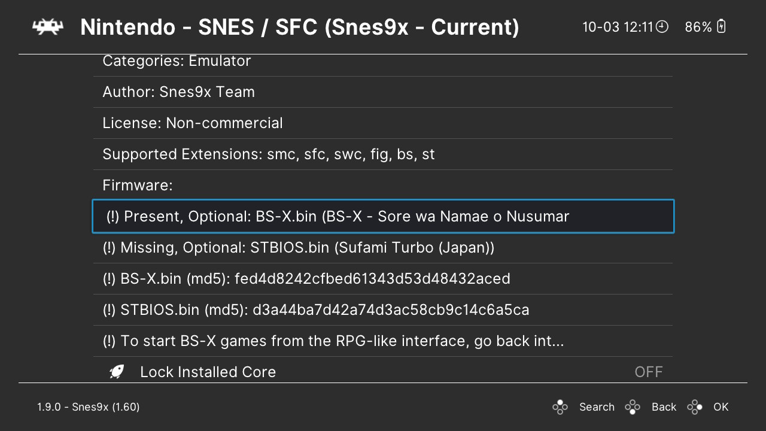Click the OK label in footer

[x=721, y=407]
